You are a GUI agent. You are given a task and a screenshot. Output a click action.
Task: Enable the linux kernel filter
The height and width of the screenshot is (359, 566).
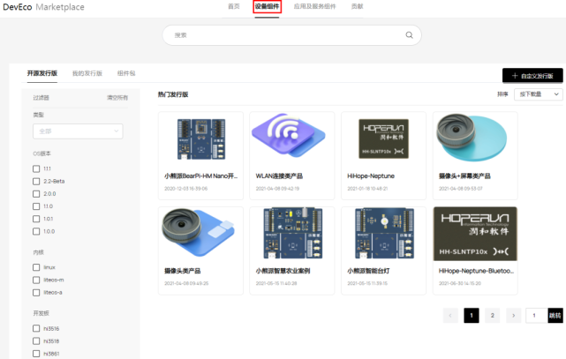[x=36, y=267]
